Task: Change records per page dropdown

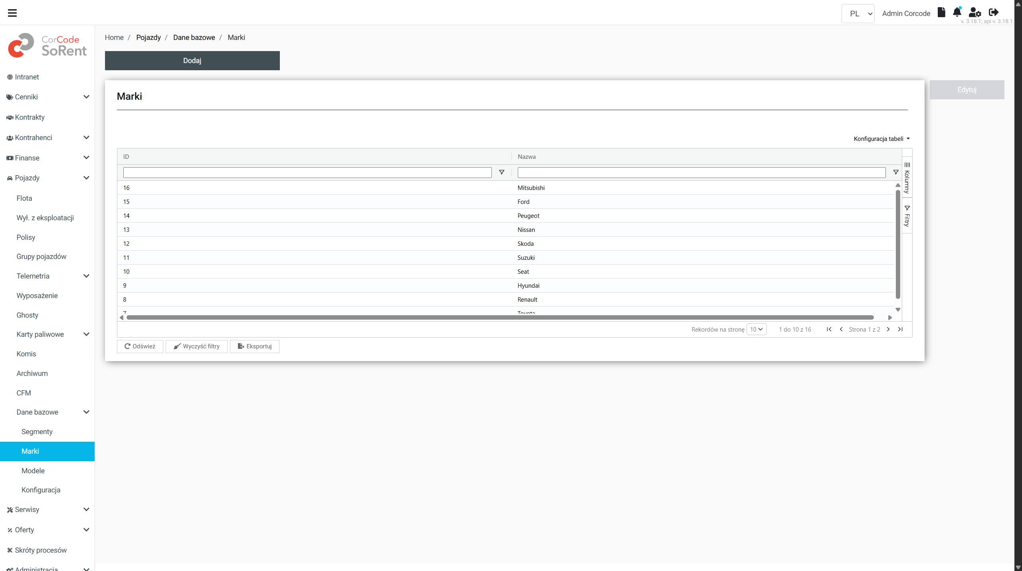Action: click(x=756, y=329)
